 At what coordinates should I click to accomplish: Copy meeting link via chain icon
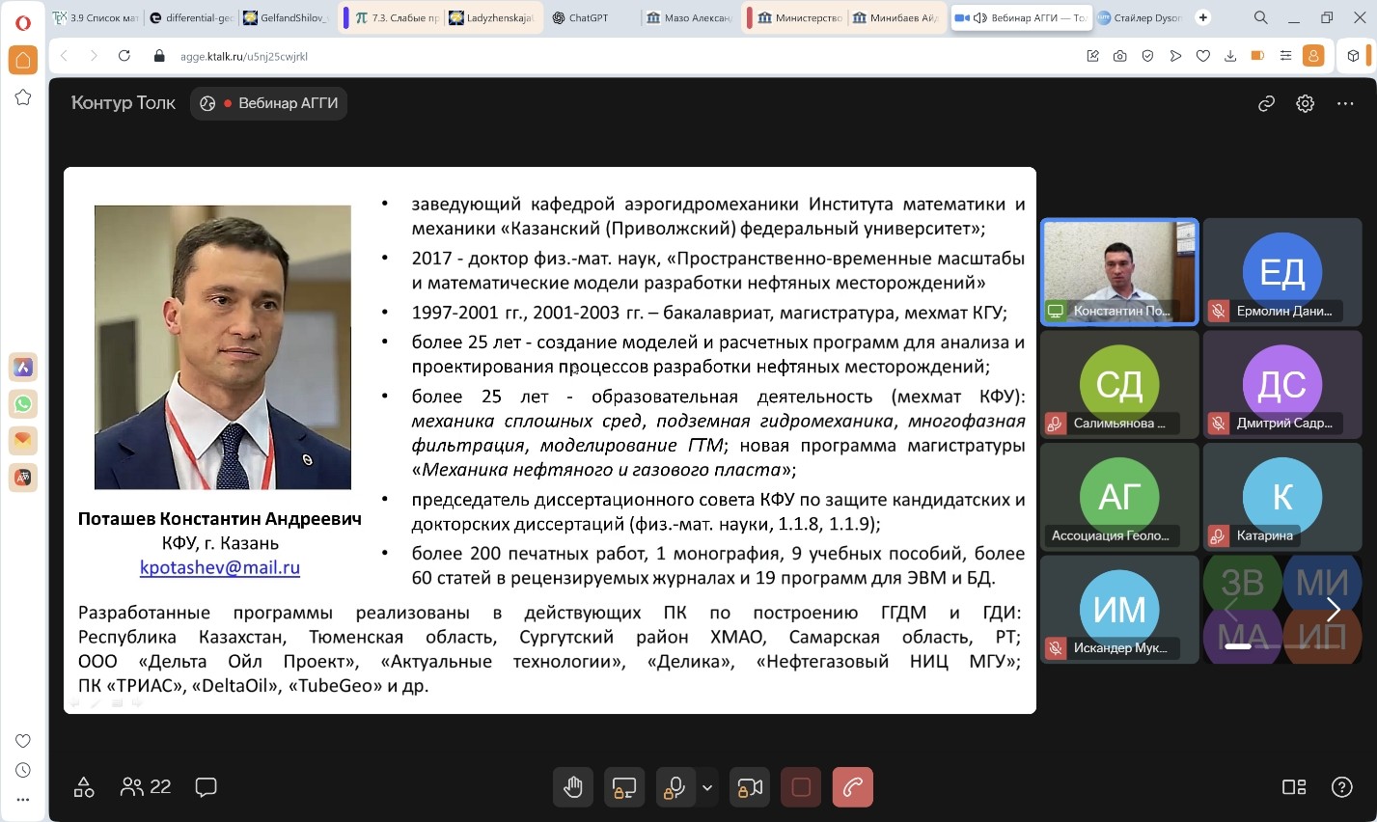[1267, 104]
